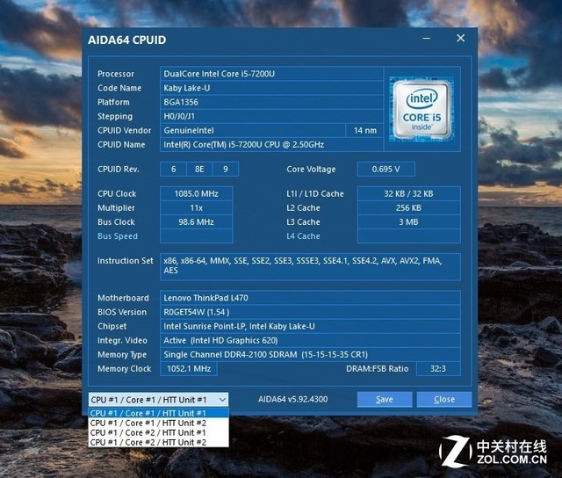
Task: Click Motherboard value Lenovo ThinkPad L470
Action: 310,298
